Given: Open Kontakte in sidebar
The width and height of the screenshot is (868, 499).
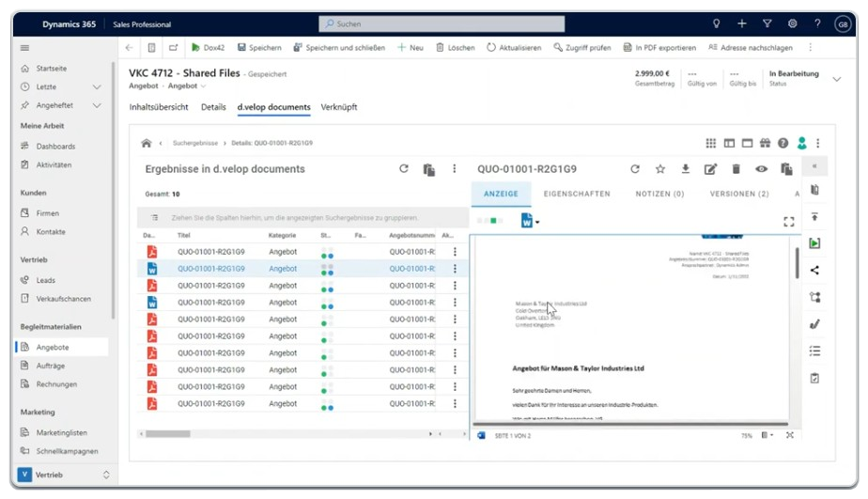Looking at the screenshot, I should pos(51,231).
